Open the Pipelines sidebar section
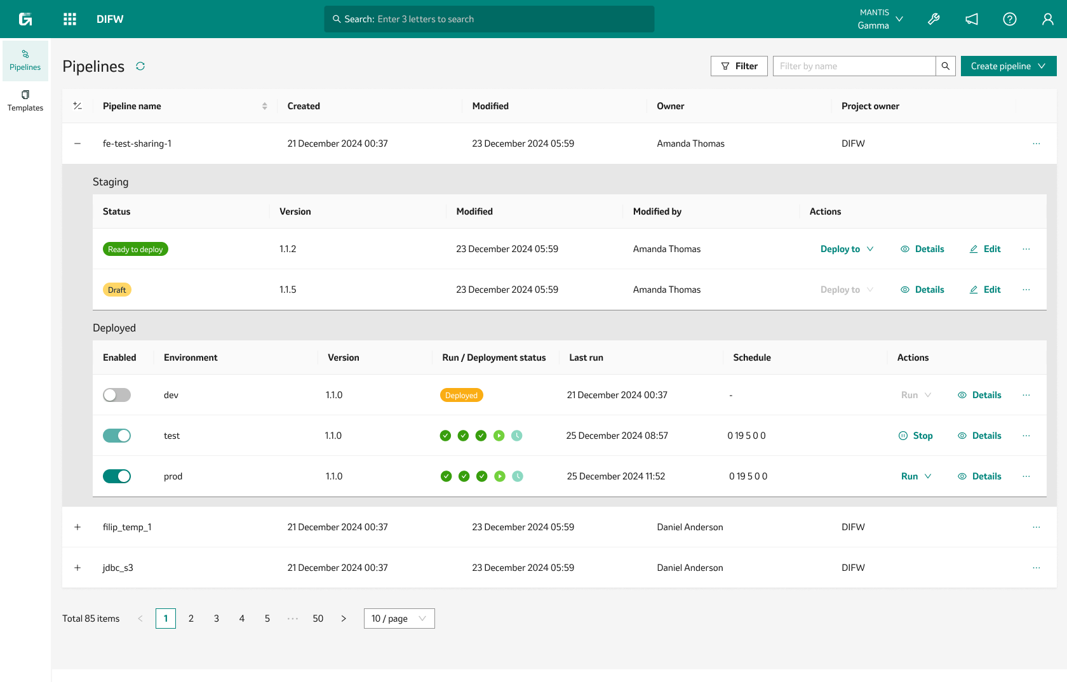Image resolution: width=1067 pixels, height=682 pixels. coord(25,60)
